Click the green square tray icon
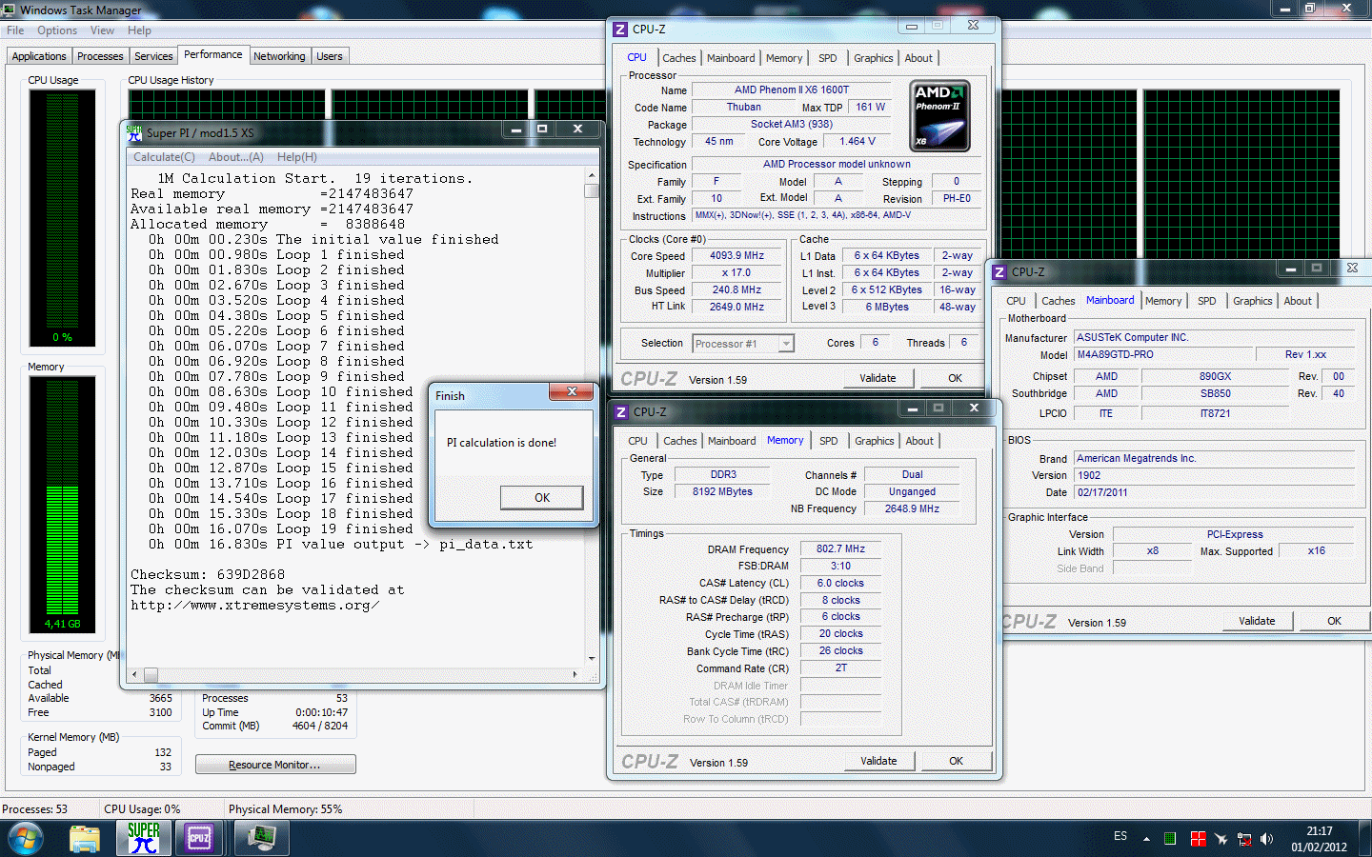Screen dimensions: 1372x857 (1170, 839)
